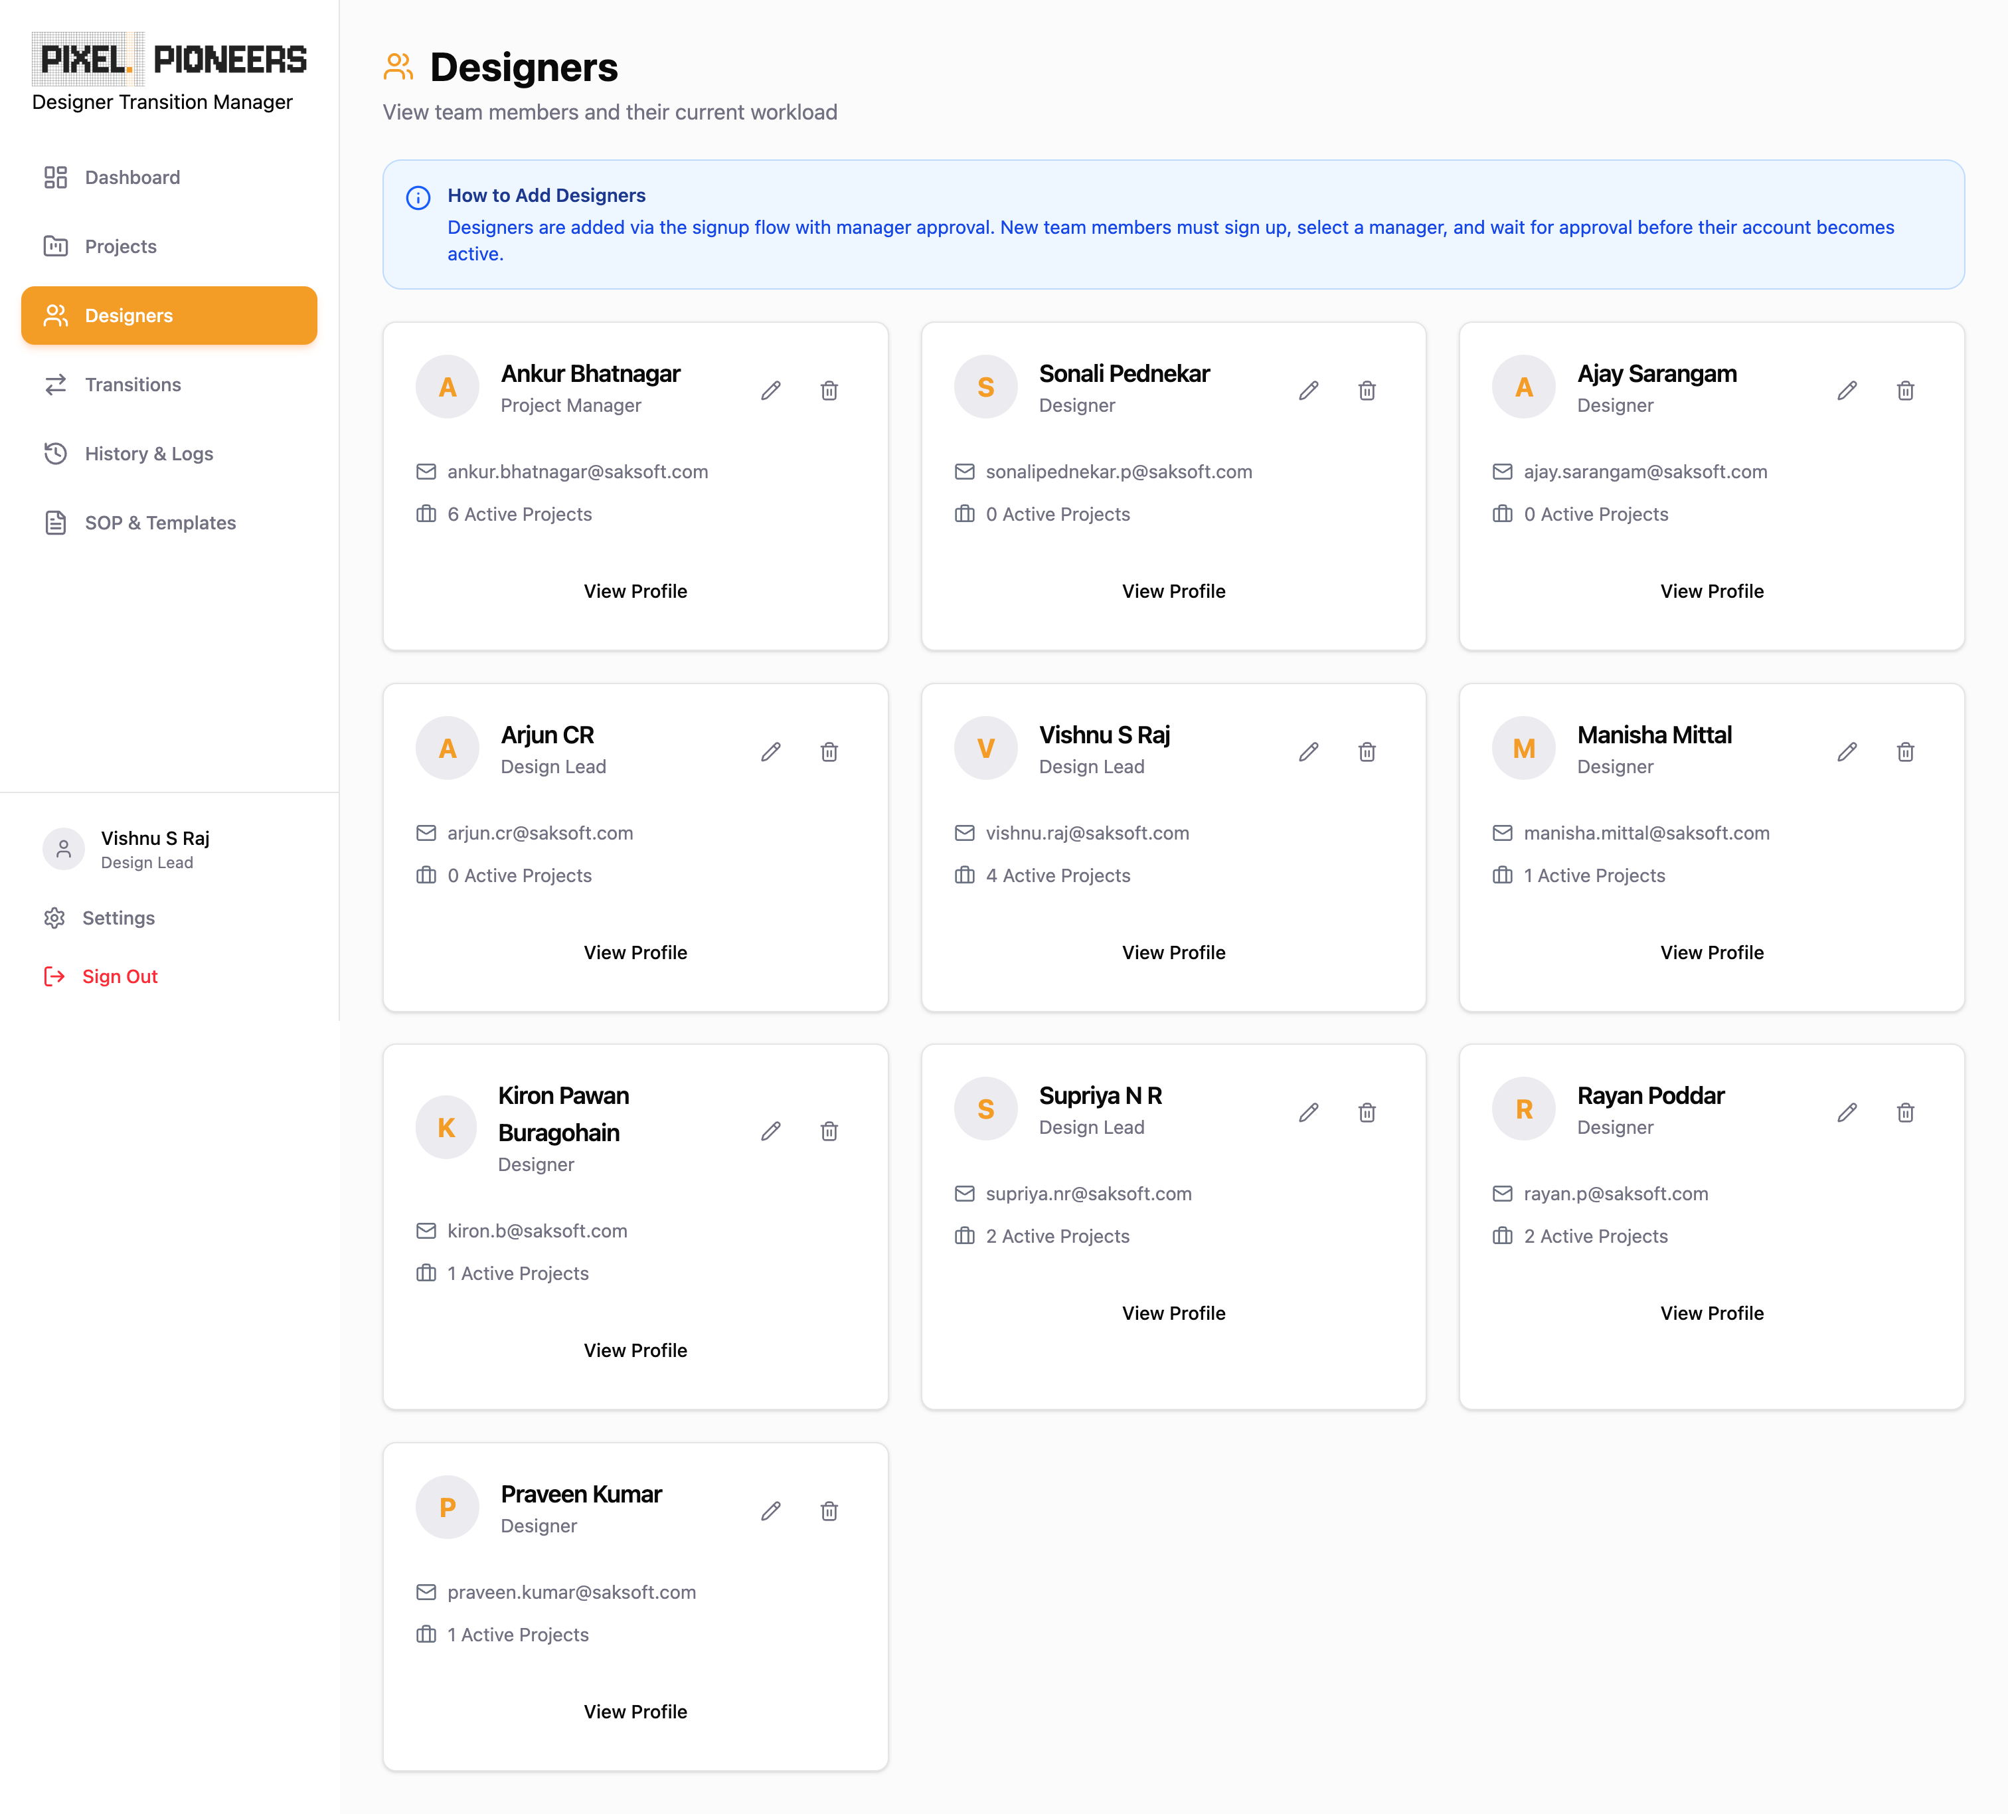
Task: Click email supriya.nr@saksoft.com
Action: (x=1088, y=1194)
